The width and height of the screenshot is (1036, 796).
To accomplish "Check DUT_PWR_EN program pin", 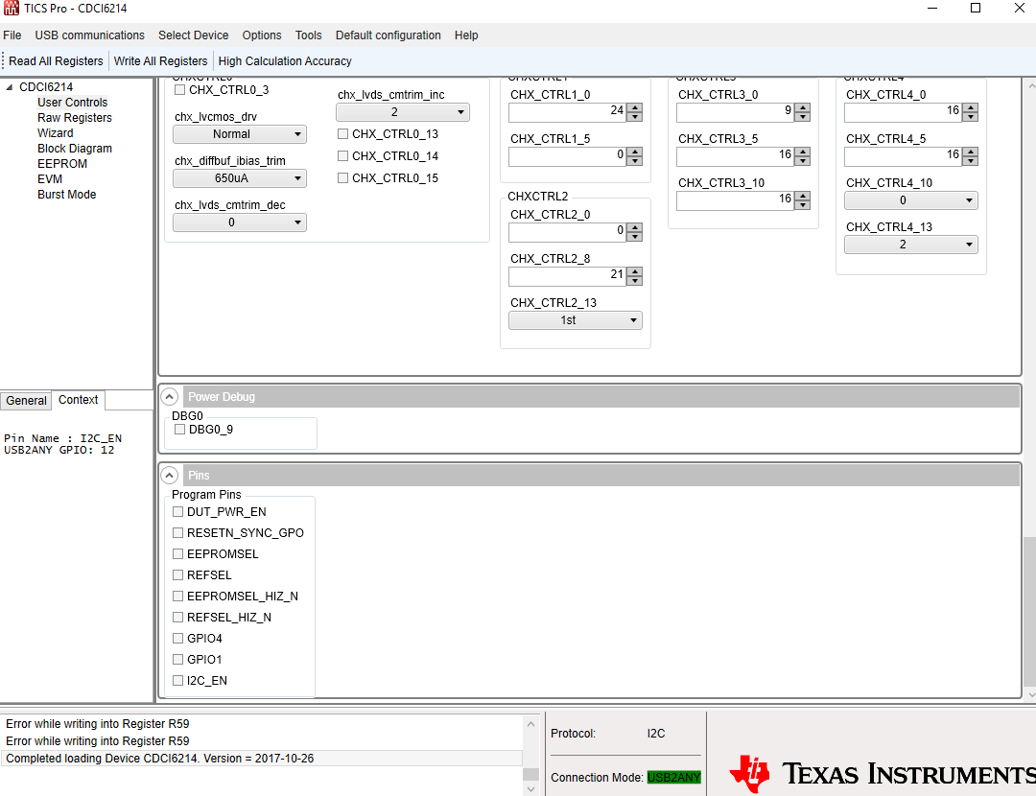I will click(x=177, y=511).
